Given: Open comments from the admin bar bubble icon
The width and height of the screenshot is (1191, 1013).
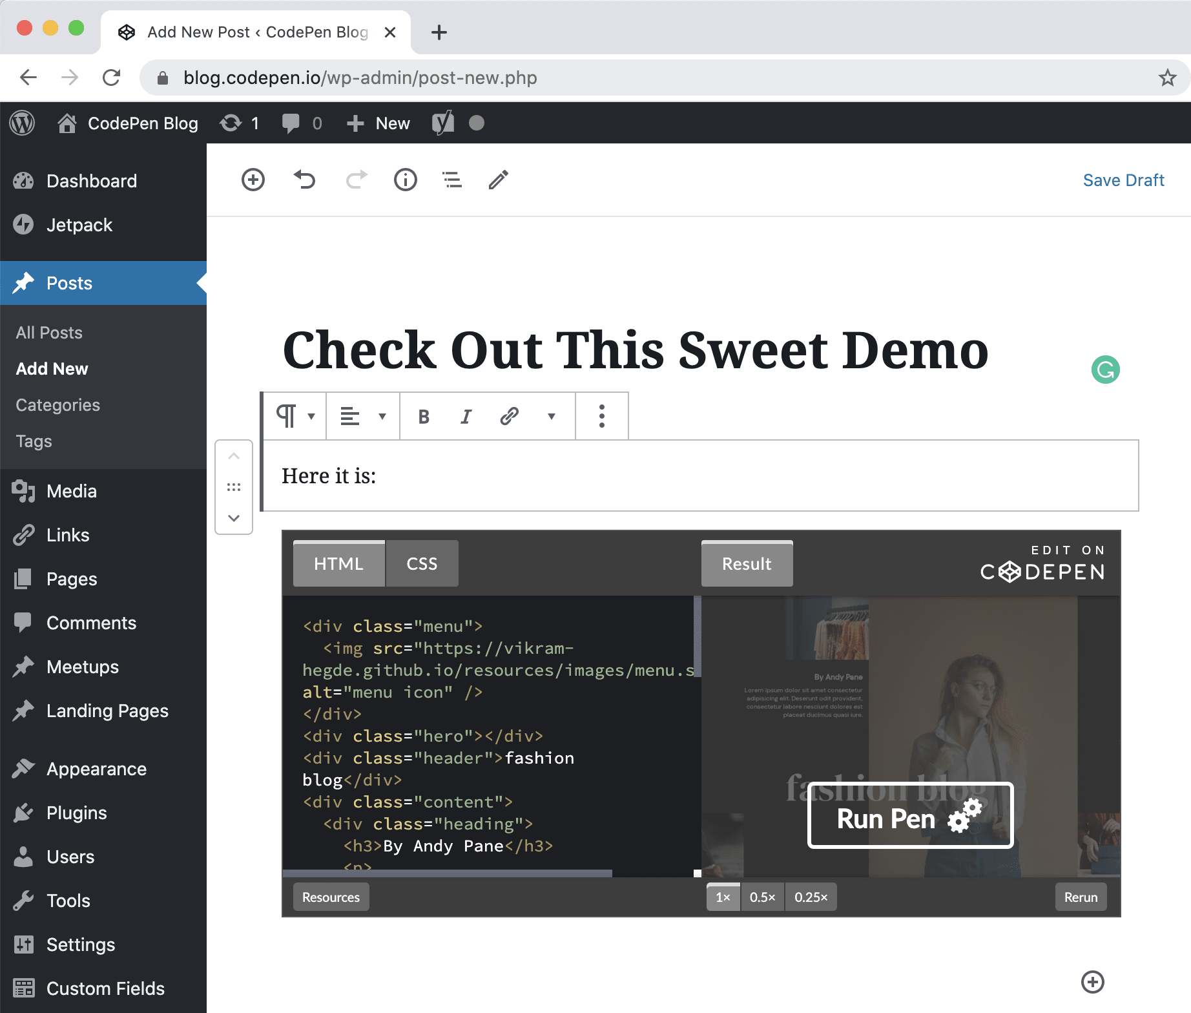Looking at the screenshot, I should (x=291, y=123).
